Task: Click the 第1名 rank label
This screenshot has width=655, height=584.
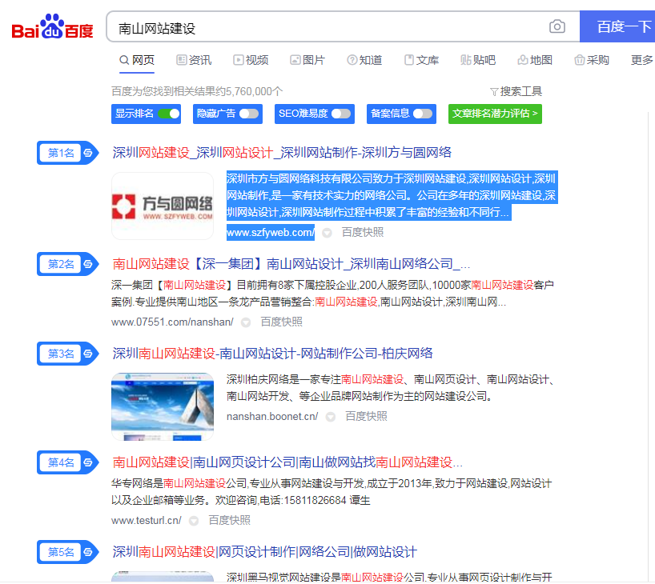Action: click(61, 153)
